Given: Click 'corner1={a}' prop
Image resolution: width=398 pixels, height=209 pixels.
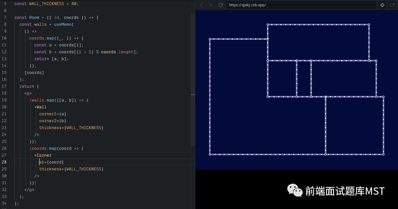Looking at the screenshot, I should pos(53,114).
